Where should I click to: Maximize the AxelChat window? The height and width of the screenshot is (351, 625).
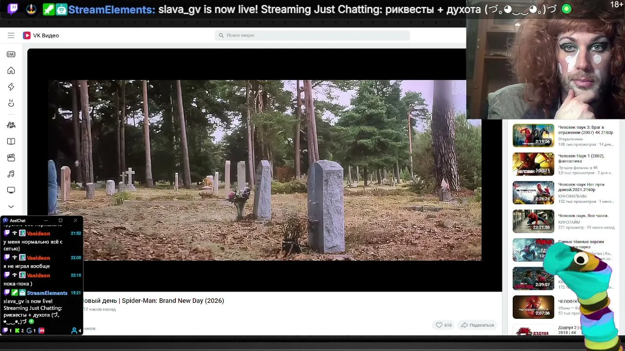click(61, 220)
